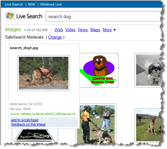The width and height of the screenshot is (167, 149).
Task: Switch to Maps search results
Action: click(x=95, y=30)
